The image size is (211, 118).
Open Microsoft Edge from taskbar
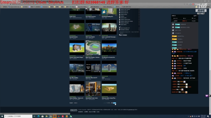point(38,116)
